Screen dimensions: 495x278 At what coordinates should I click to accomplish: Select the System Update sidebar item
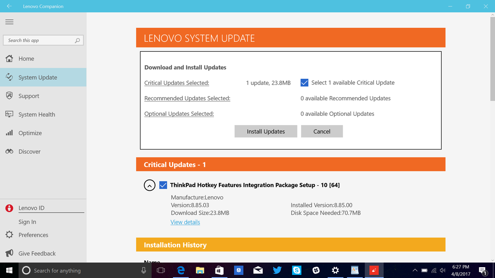(43, 77)
